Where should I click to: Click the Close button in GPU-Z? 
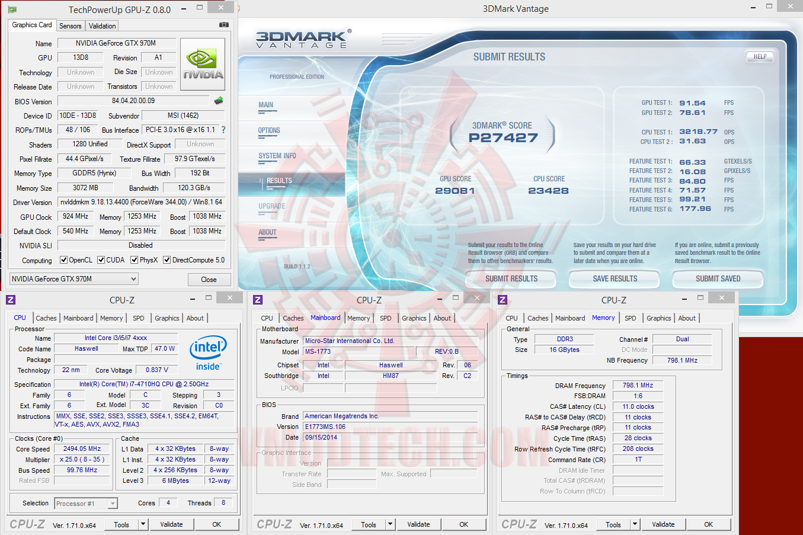209,280
